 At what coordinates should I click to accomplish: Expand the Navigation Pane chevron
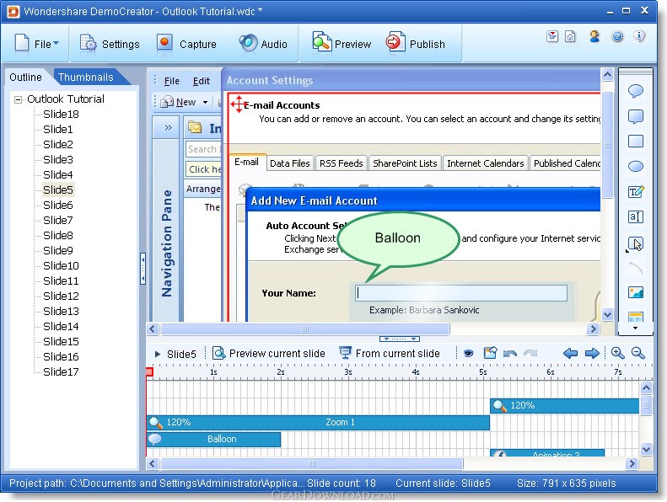[x=168, y=127]
